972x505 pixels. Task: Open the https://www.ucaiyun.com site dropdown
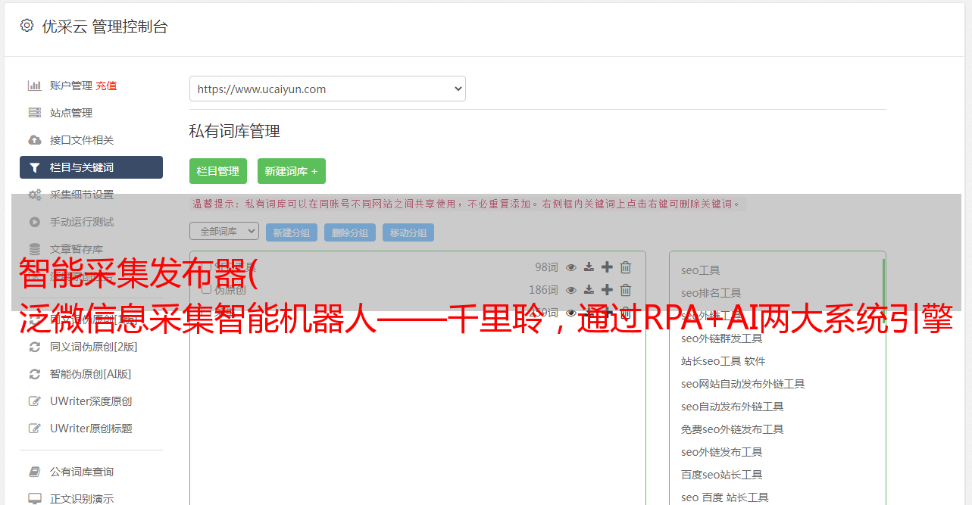click(x=327, y=89)
